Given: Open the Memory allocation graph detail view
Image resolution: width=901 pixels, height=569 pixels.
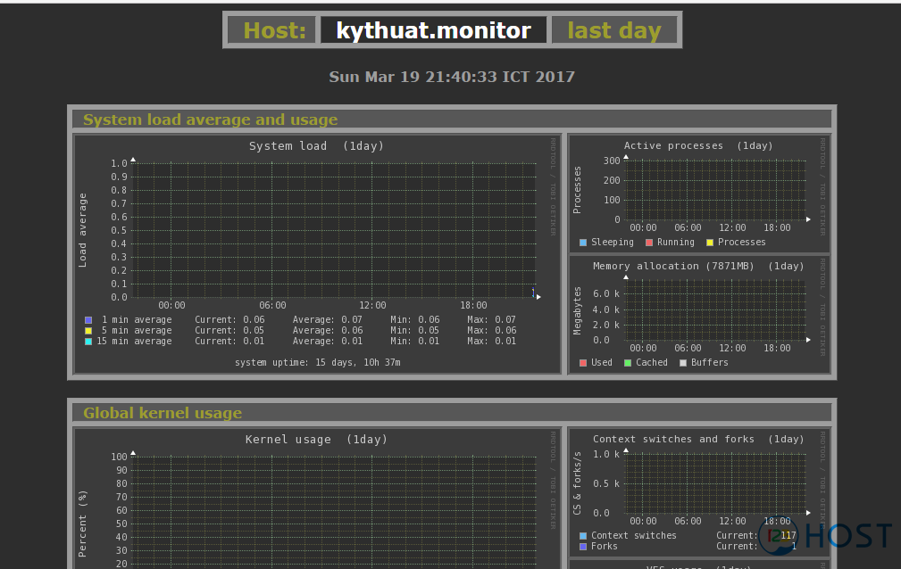Looking at the screenshot, I should pos(714,308).
